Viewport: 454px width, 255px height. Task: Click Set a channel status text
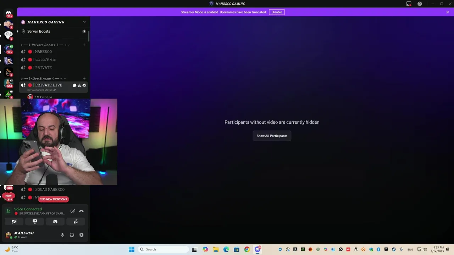point(40,90)
